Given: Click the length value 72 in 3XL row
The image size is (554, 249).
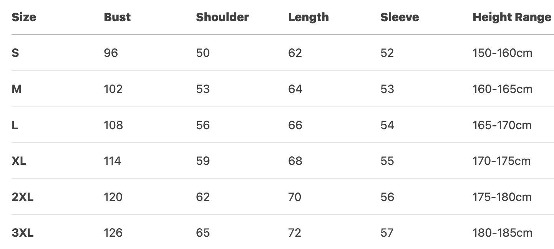Looking at the screenshot, I should (x=295, y=233).
